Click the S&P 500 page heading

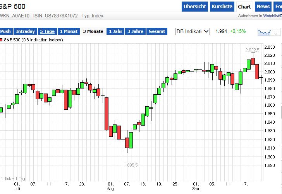[12, 7]
